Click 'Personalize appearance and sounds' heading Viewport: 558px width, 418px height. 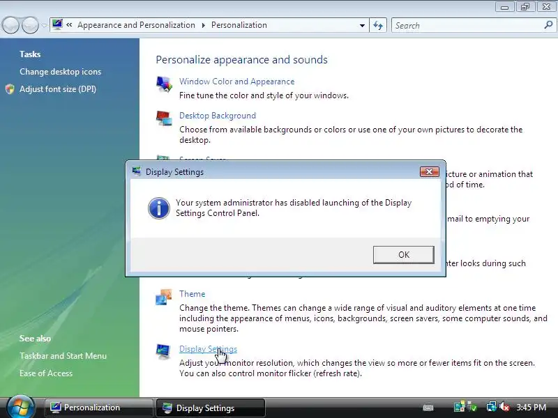pyautogui.click(x=241, y=60)
